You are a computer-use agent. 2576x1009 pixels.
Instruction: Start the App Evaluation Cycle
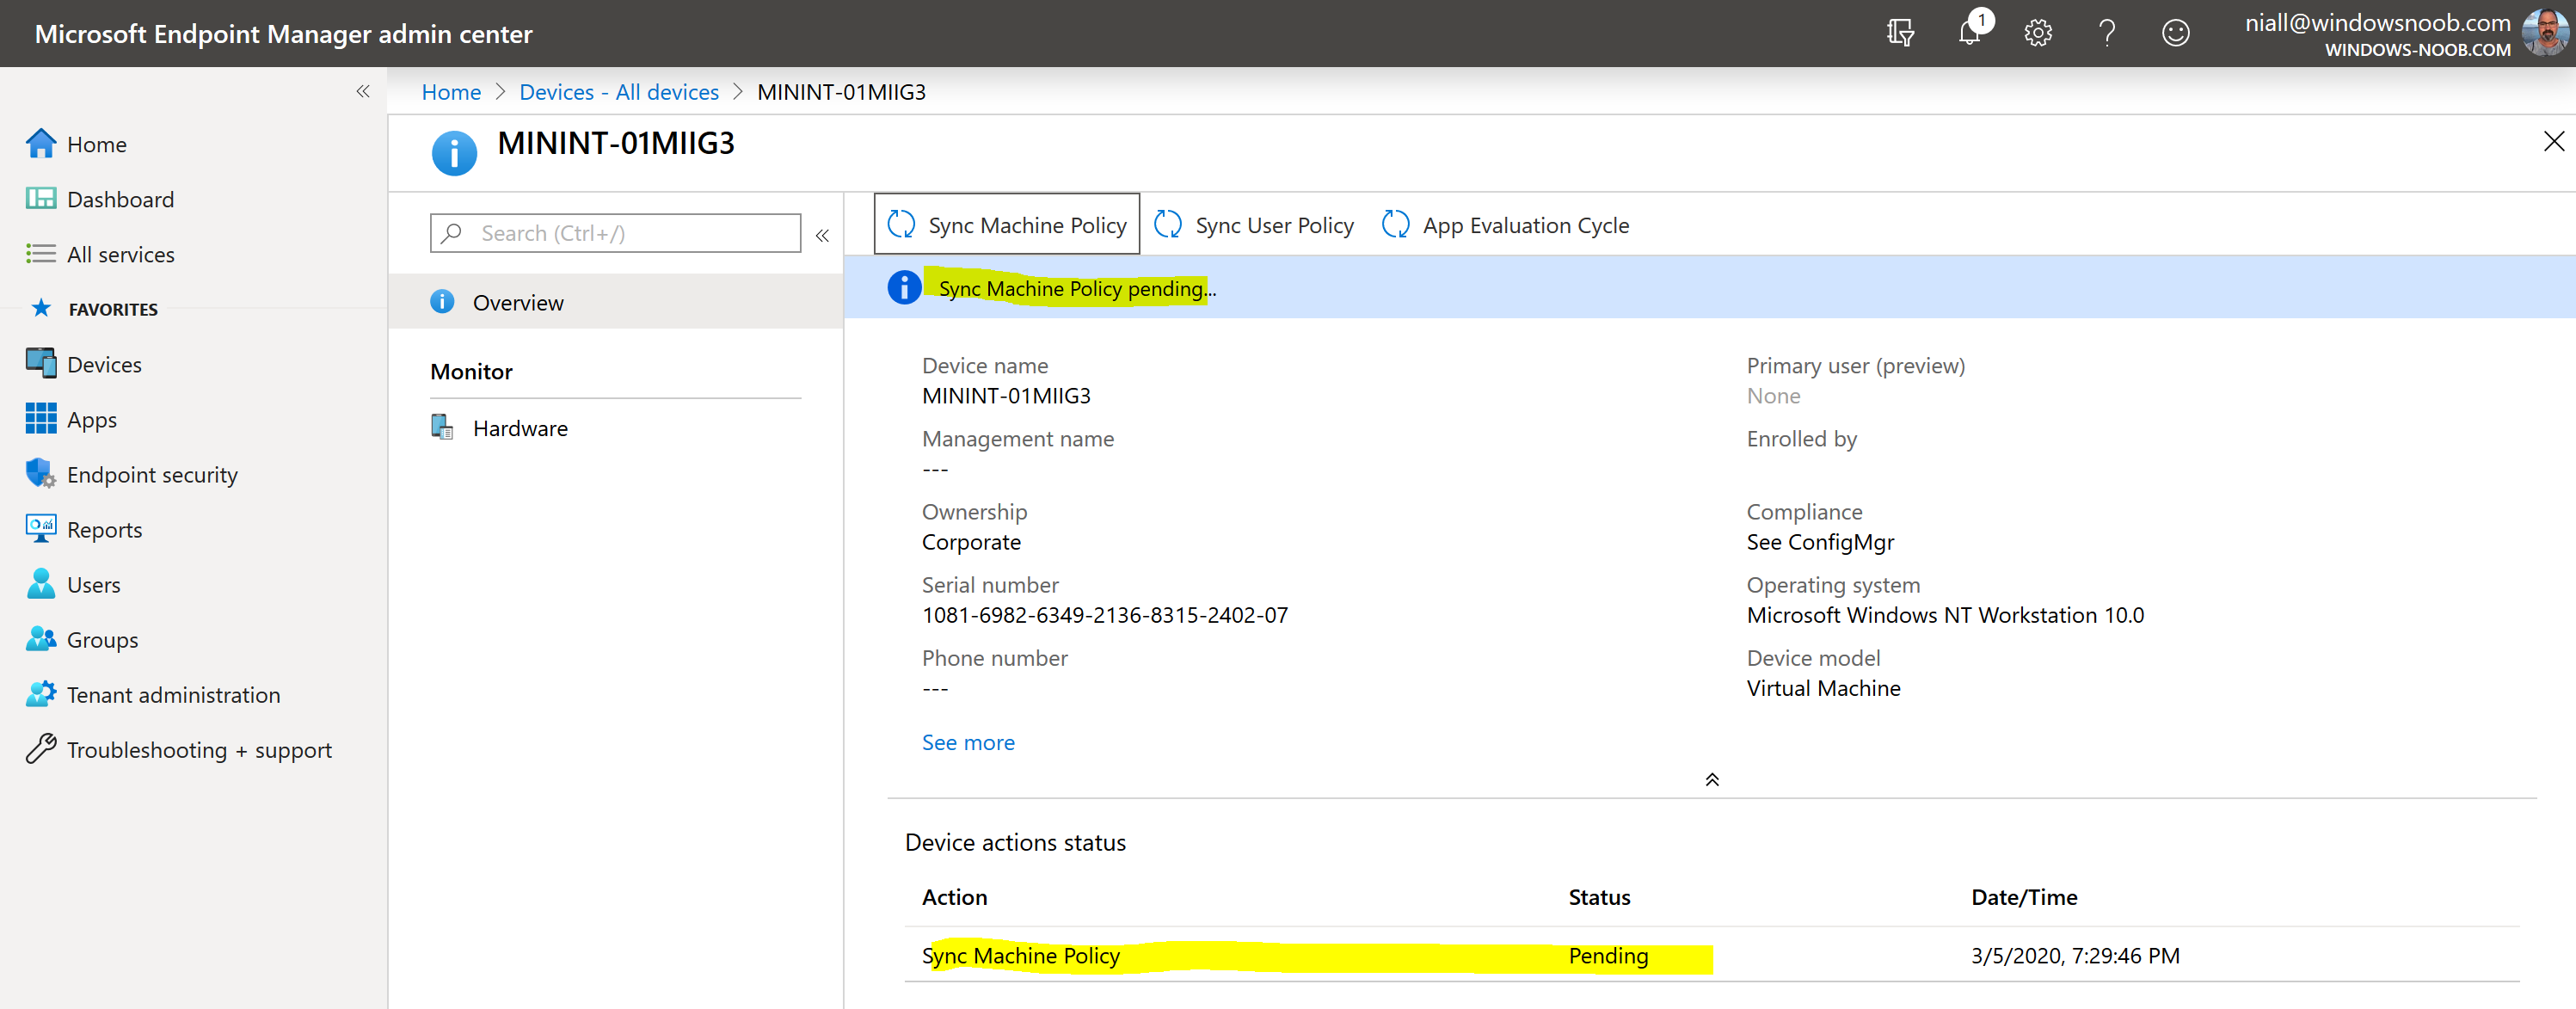pos(1506,225)
